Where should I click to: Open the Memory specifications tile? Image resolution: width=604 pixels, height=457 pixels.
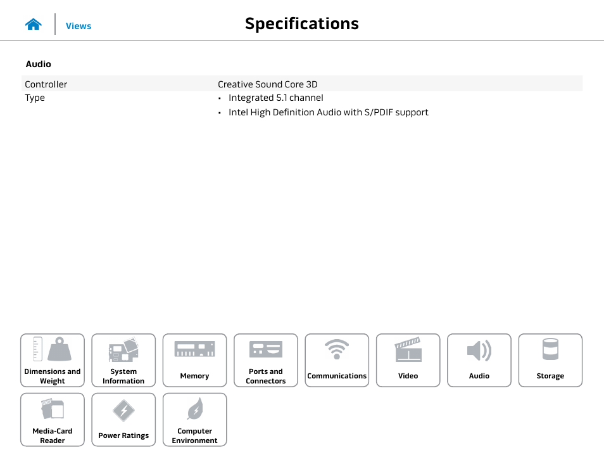point(194,360)
